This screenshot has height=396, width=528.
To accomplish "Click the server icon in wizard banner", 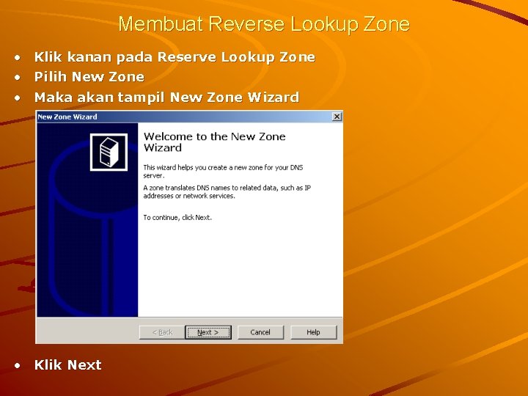I will tap(109, 153).
